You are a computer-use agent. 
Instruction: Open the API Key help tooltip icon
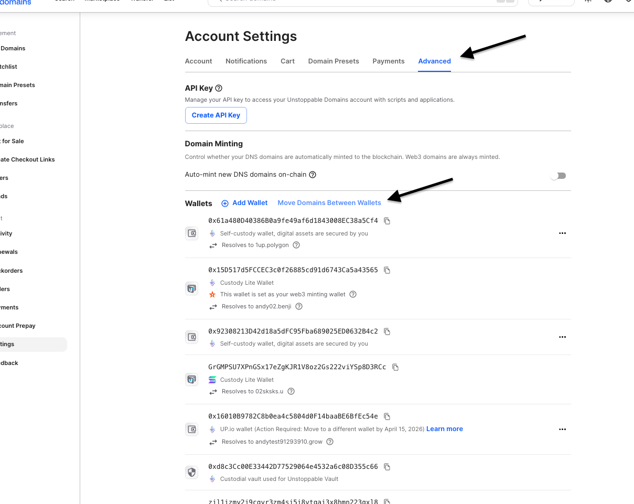click(x=219, y=88)
